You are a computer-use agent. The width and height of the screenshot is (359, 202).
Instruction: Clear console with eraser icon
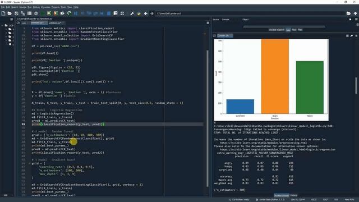pos(352,36)
